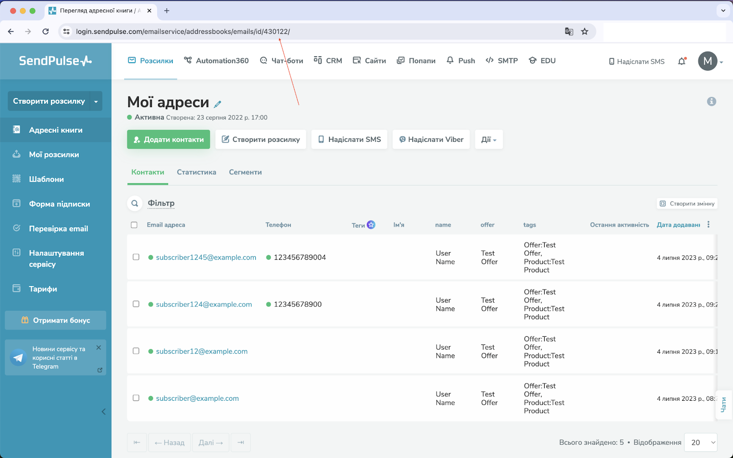Edit the address book name with pencil icon
This screenshot has height=458, width=733.
click(x=218, y=104)
